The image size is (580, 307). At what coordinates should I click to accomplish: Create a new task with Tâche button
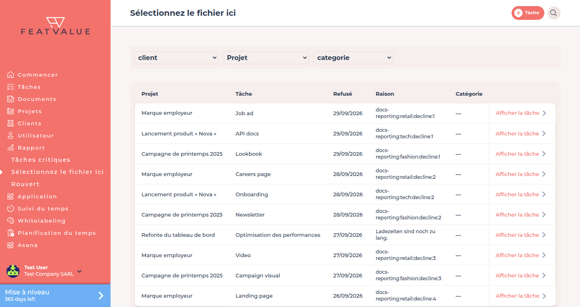click(528, 13)
